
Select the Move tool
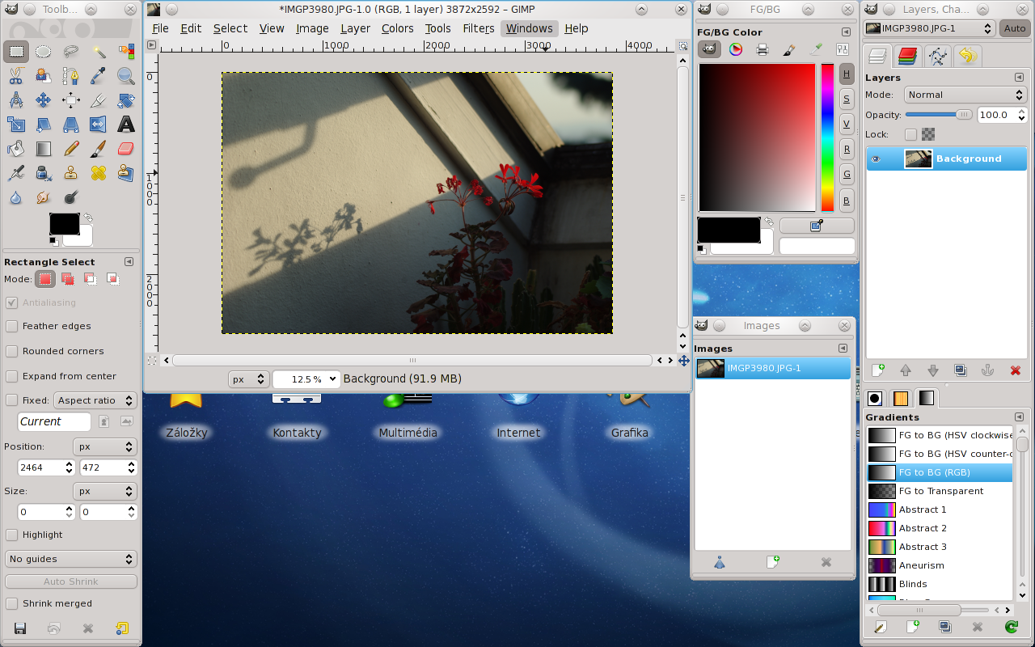(x=44, y=100)
